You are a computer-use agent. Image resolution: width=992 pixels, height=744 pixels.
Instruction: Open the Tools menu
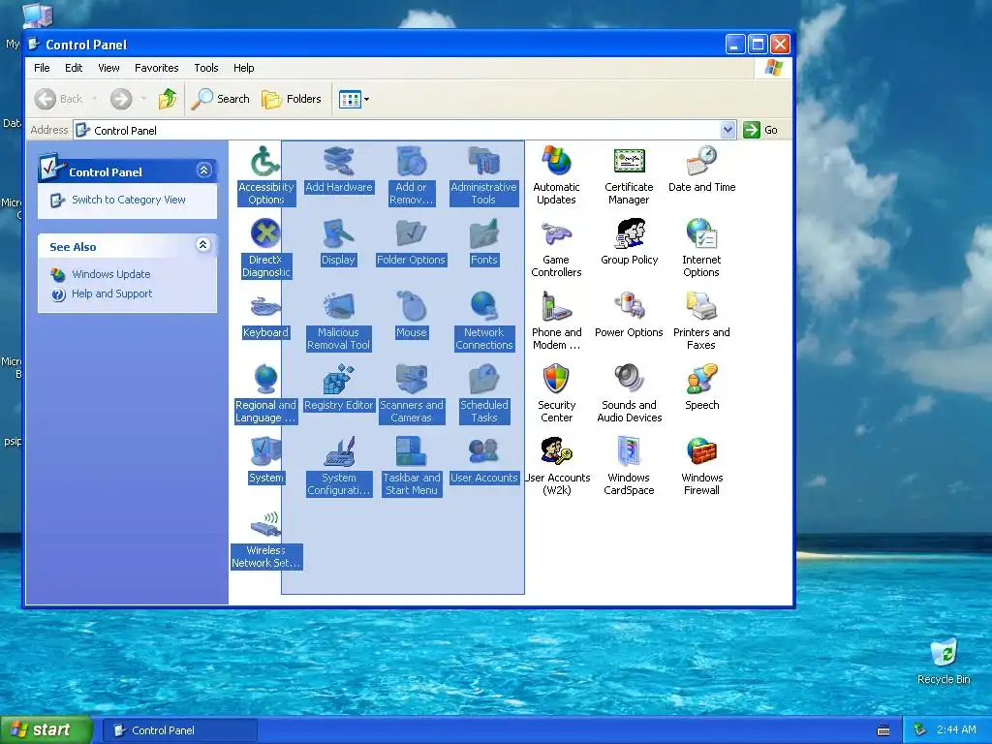(206, 68)
